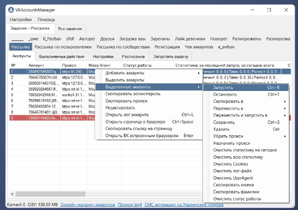Choose Скопировать прокси in context menu
The height and width of the screenshot is (210, 298).
coord(149,101)
